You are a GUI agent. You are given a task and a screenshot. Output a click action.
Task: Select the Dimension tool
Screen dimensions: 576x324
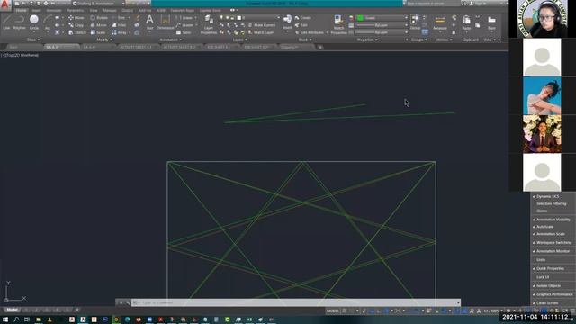point(166,22)
